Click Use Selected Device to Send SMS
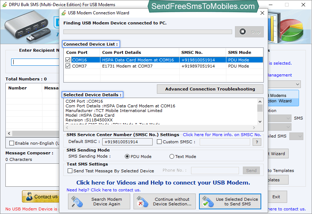This screenshot has height=214, width=312. (x=230, y=201)
